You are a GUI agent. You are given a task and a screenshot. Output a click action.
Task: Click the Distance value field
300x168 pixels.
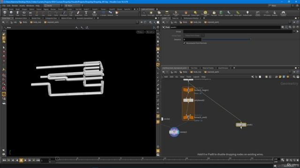click(x=192, y=39)
